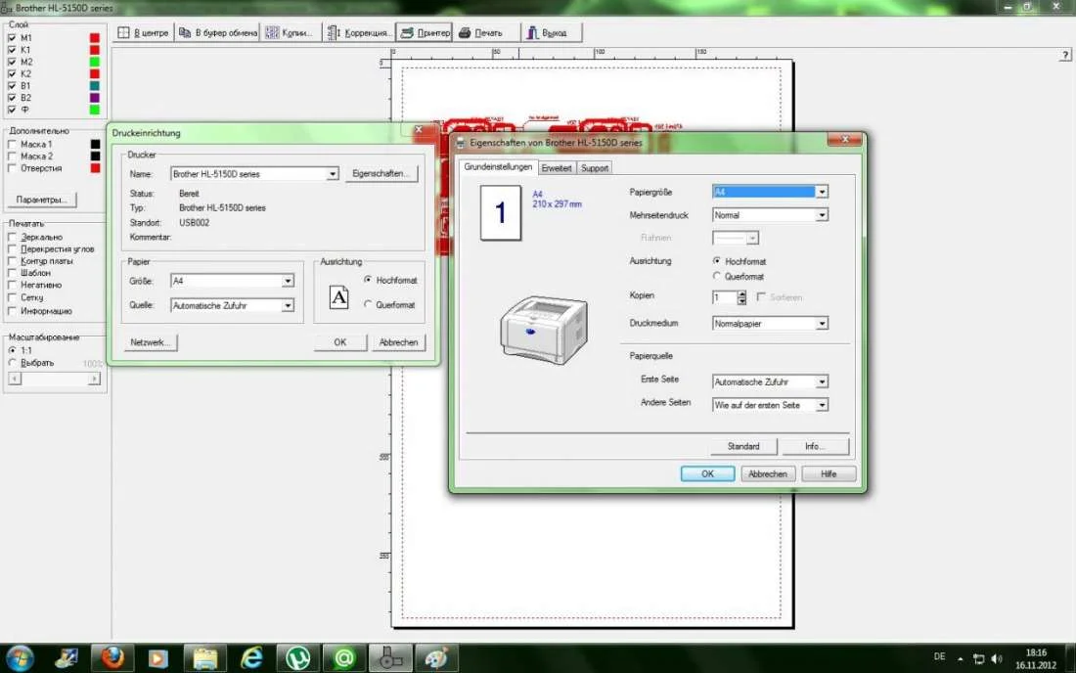1076x673 pixels.
Task: Click the Kopien number input field
Action: (x=723, y=297)
